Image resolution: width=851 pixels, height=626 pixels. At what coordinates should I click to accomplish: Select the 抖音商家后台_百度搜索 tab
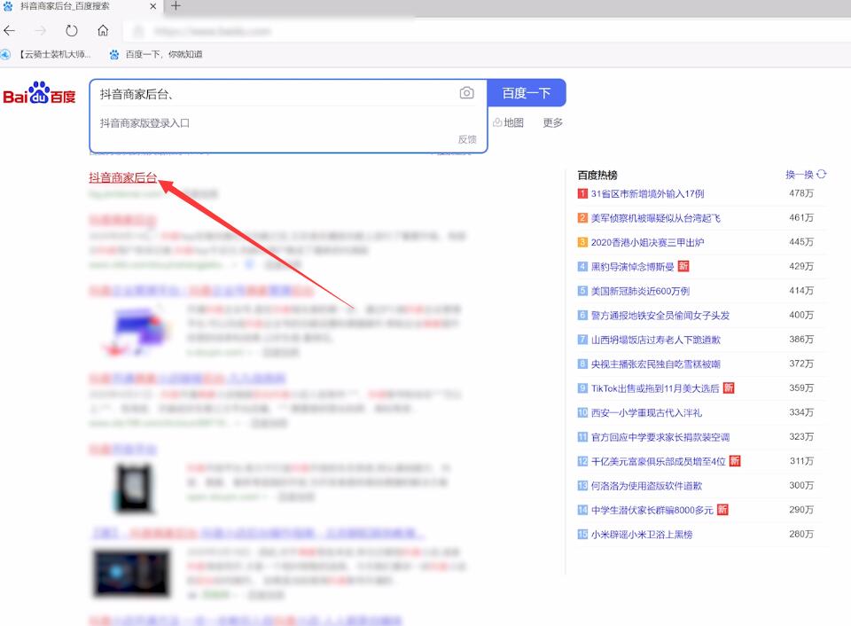point(81,6)
